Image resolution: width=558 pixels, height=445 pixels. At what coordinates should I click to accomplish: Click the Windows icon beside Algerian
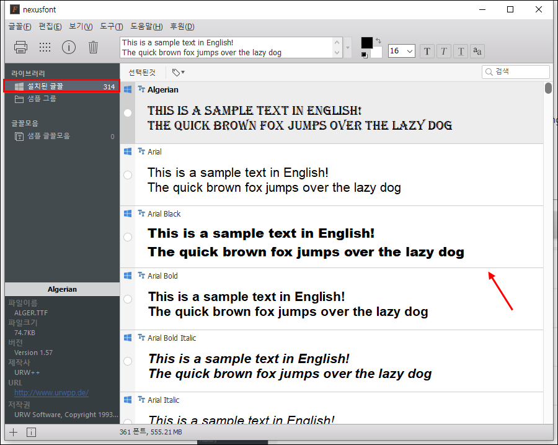(127, 89)
